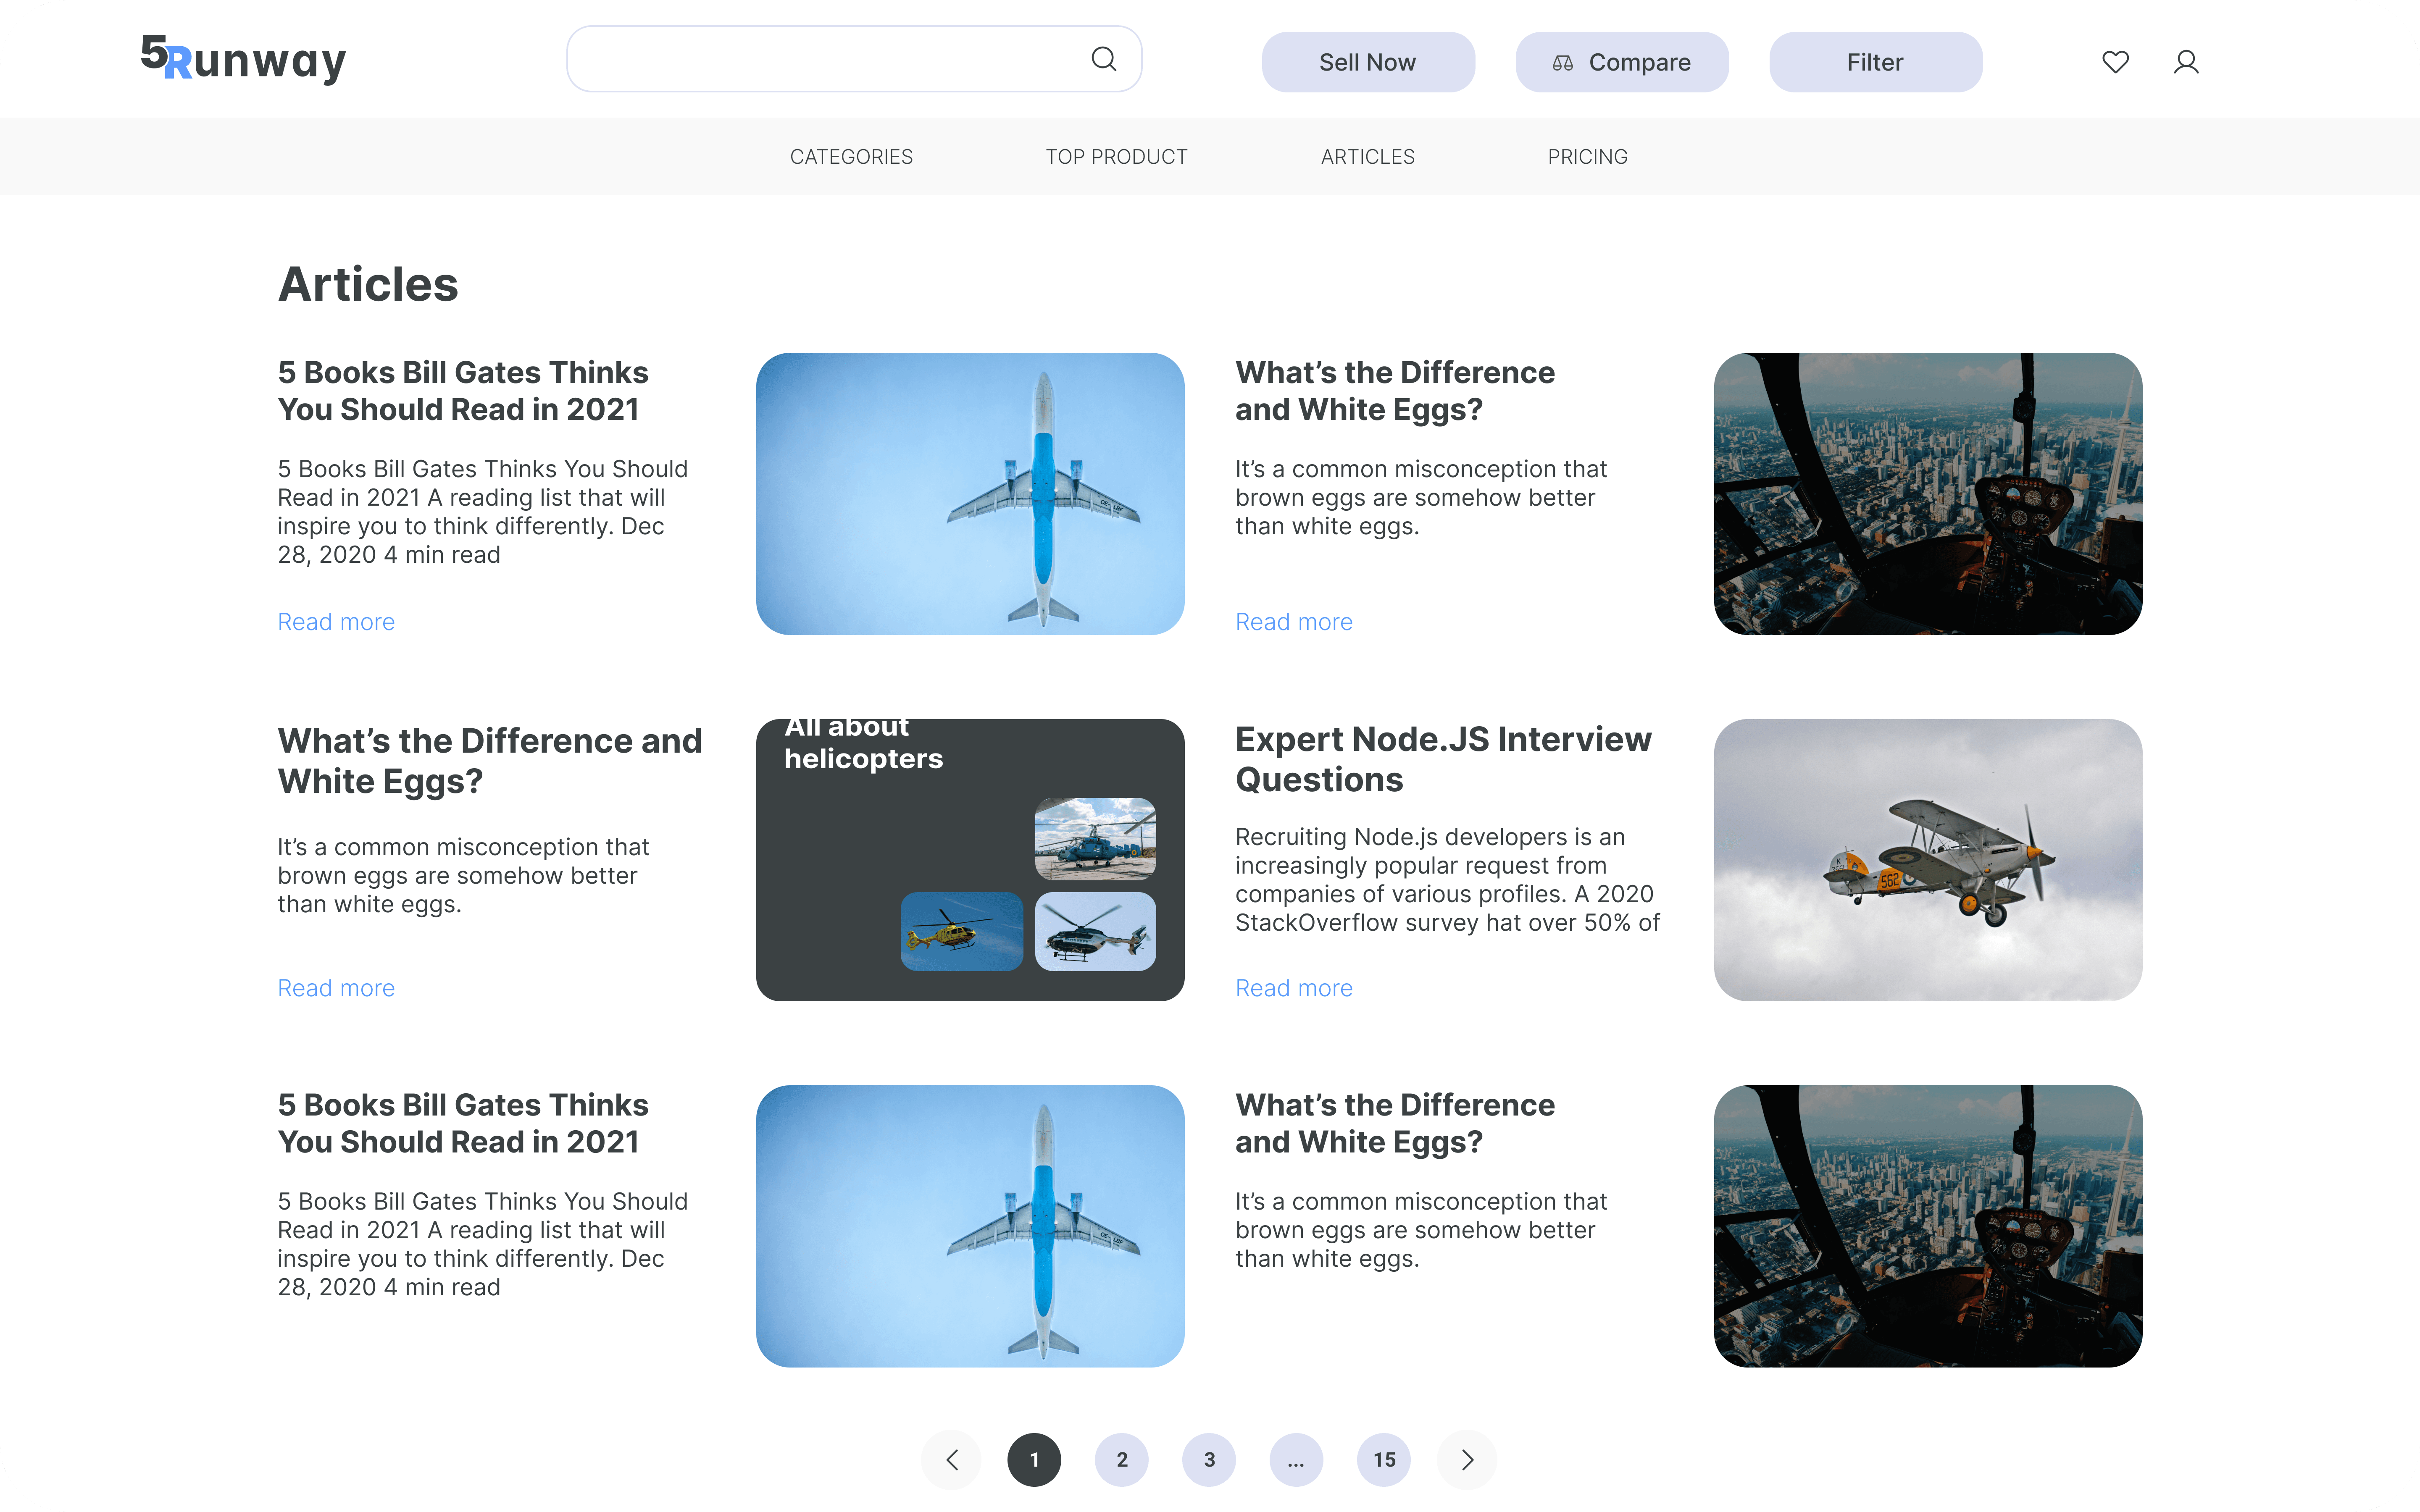Read more on Expert Node.JS article
2420x1512 pixels.
click(x=1293, y=988)
